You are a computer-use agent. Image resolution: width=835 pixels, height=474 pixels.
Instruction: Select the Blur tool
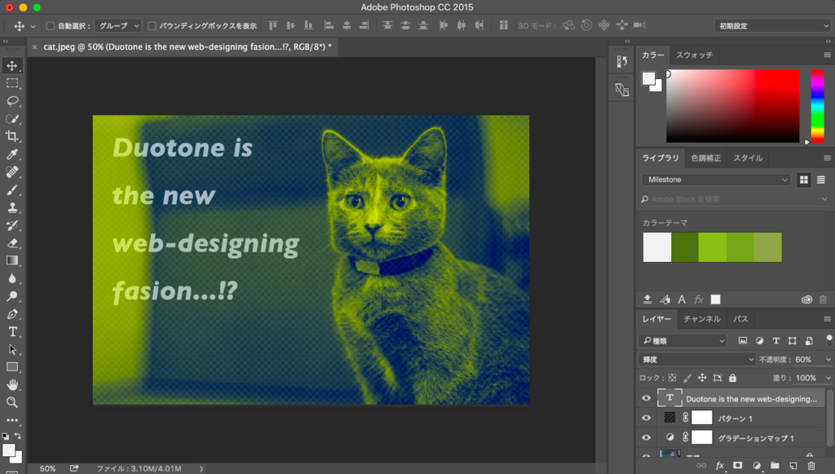[12, 278]
